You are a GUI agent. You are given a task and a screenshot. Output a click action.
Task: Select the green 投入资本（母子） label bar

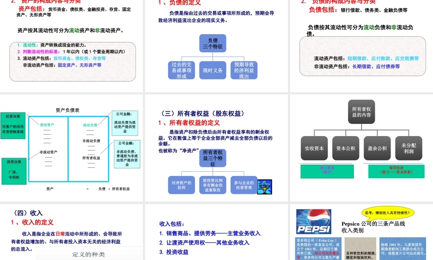[328, 171]
